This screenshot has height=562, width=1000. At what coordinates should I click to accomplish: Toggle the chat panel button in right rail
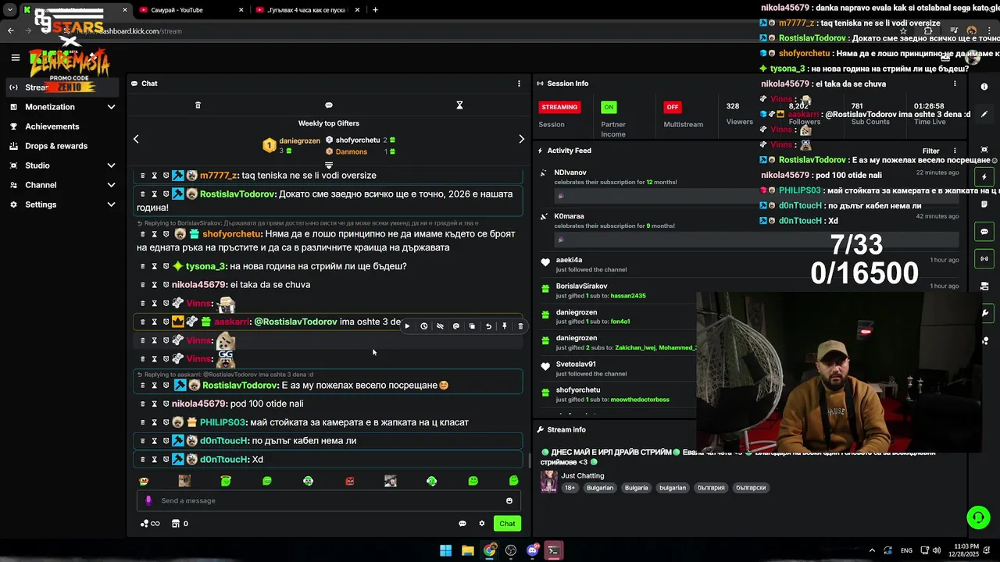[x=984, y=232]
